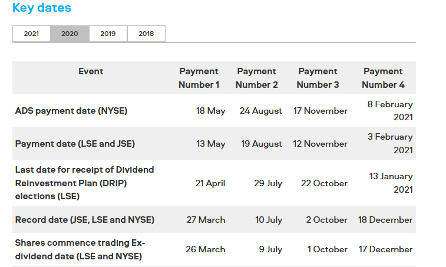
Task: Select the Payment Number 1 column header
Action: click(199, 78)
